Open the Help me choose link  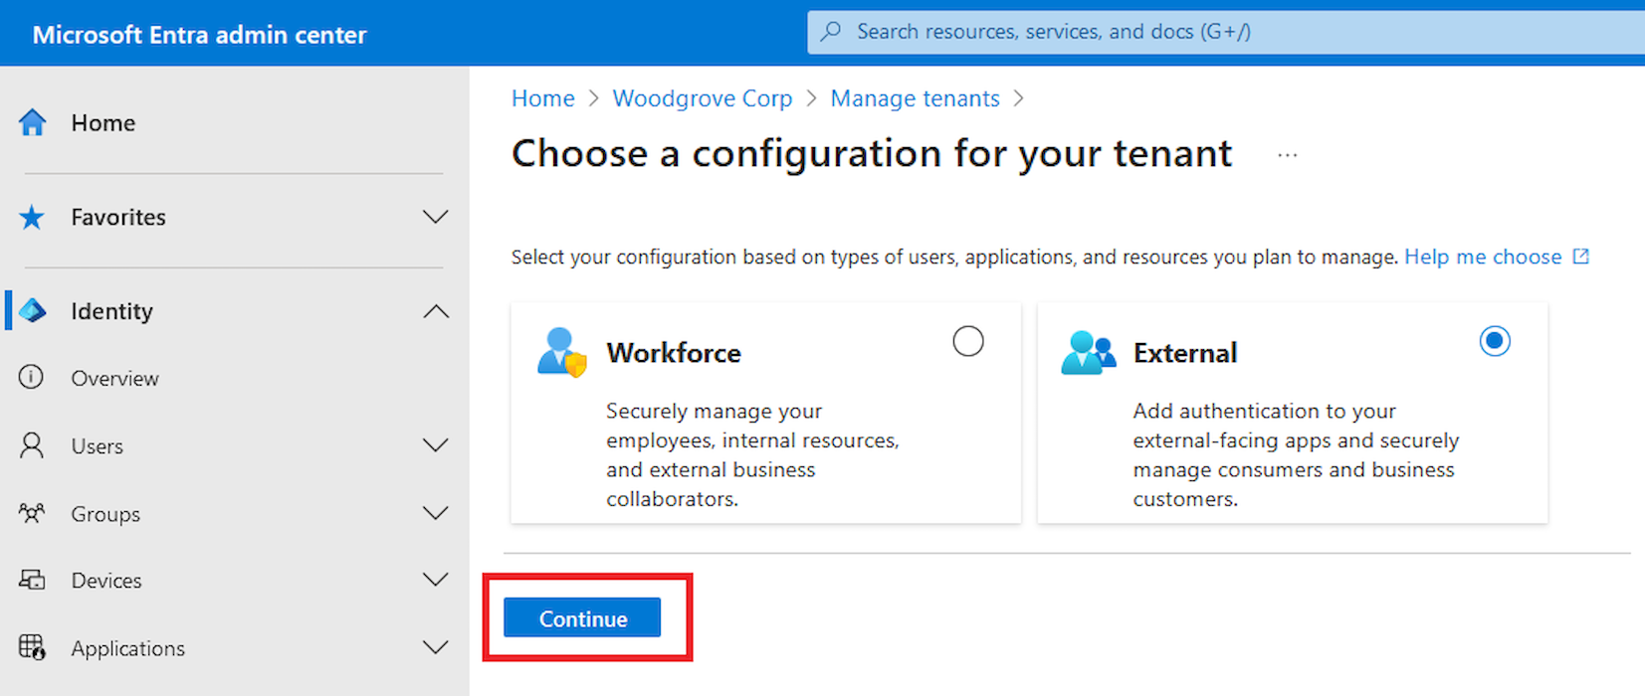coord(1483,257)
